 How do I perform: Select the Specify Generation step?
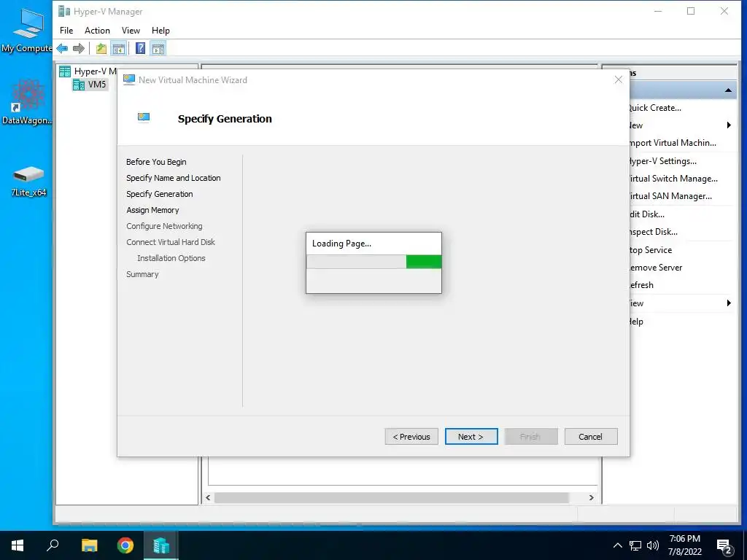[160, 194]
